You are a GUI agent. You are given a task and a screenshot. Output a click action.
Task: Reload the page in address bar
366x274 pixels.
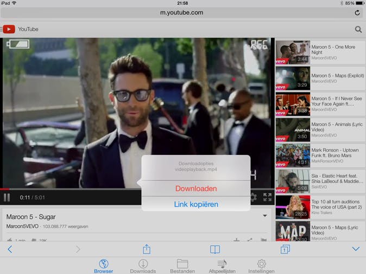pos(357,13)
